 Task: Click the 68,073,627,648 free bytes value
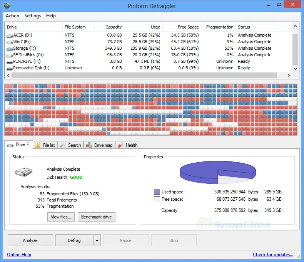pos(231,199)
